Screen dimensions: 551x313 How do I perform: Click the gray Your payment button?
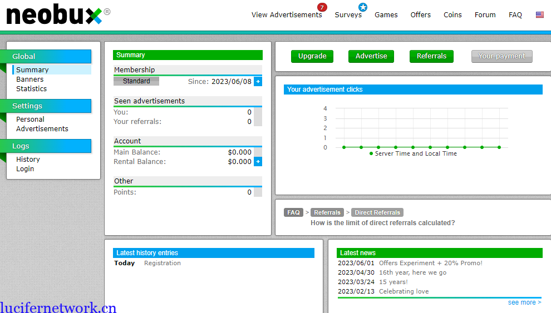point(501,56)
